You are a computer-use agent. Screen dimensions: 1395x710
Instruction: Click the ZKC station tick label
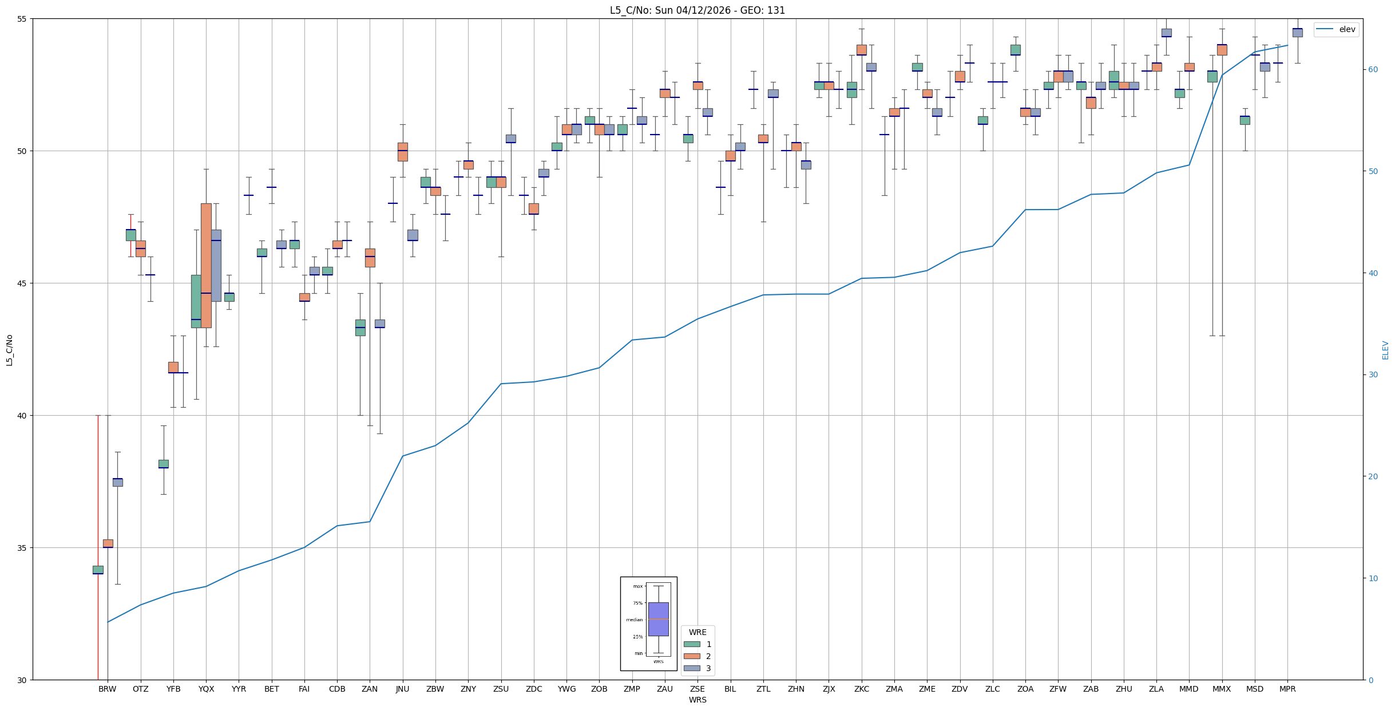click(x=861, y=689)
